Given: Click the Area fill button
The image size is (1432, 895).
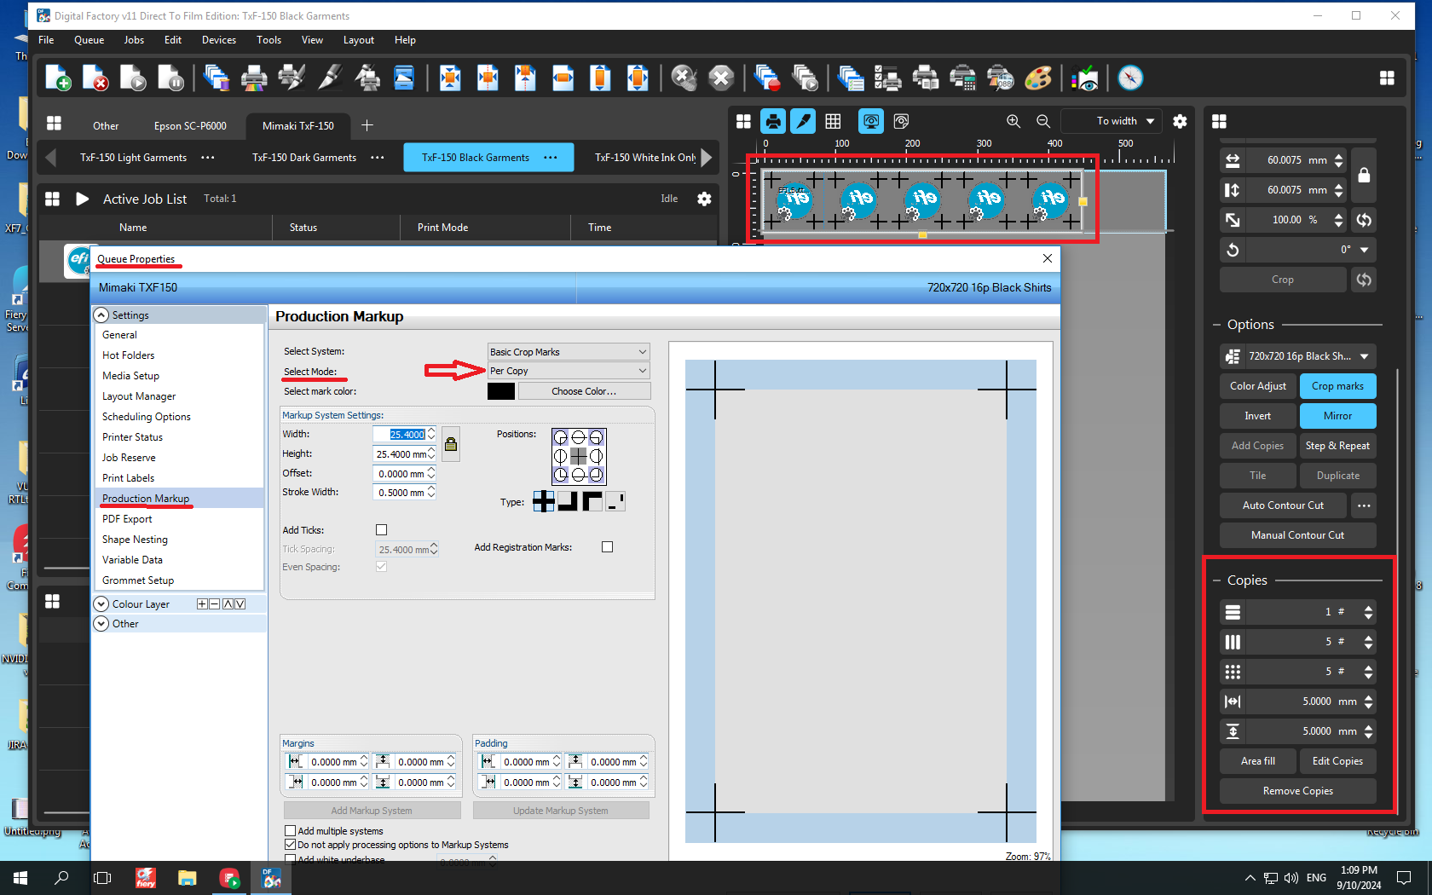Looking at the screenshot, I should coord(1258,761).
